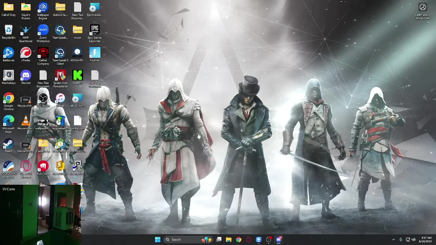Open the moon zipped folder
Image resolution: width=436 pixels, height=245 pixels.
click(x=78, y=32)
